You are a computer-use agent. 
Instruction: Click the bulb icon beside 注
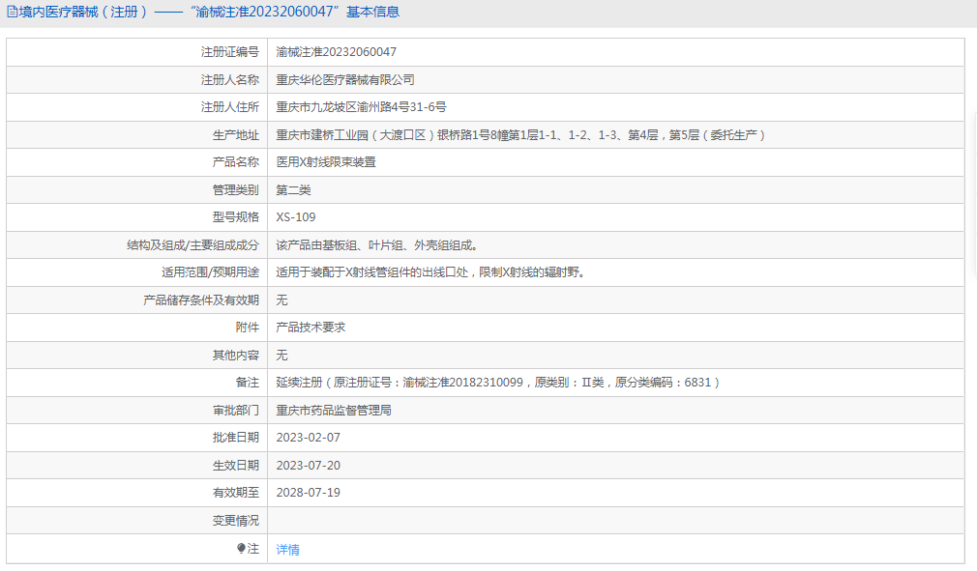click(241, 548)
